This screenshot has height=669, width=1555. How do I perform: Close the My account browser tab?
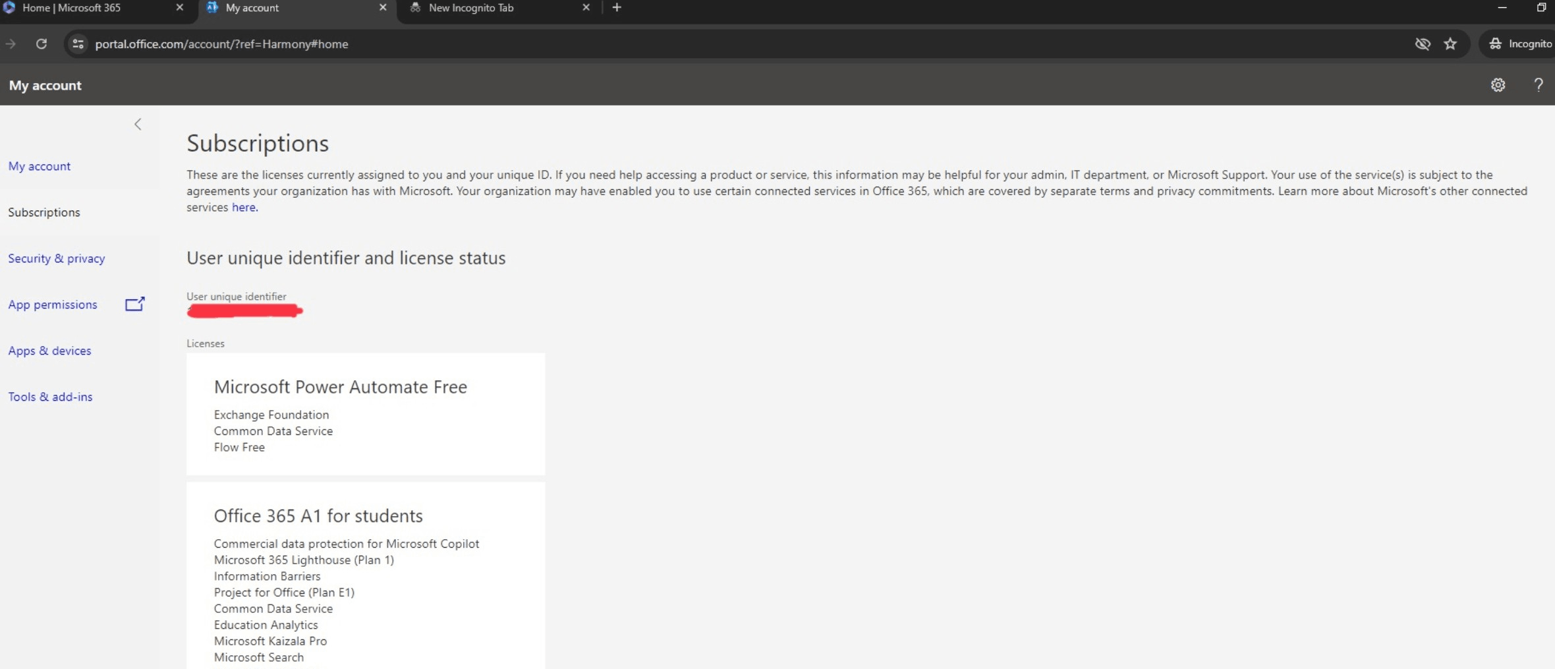point(383,8)
